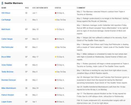Viewport: 131px width, 105px height.
Task: Click red status dot for Logan Evans 60-Day-IL
Action: tap(55, 102)
